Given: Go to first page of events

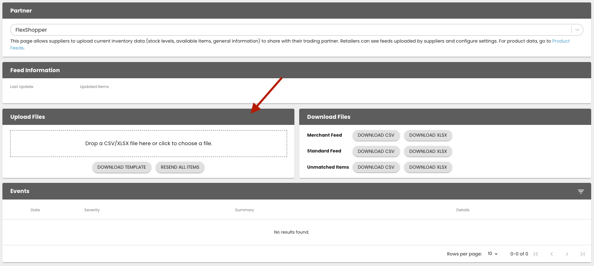Looking at the screenshot, I should pyautogui.click(x=536, y=254).
